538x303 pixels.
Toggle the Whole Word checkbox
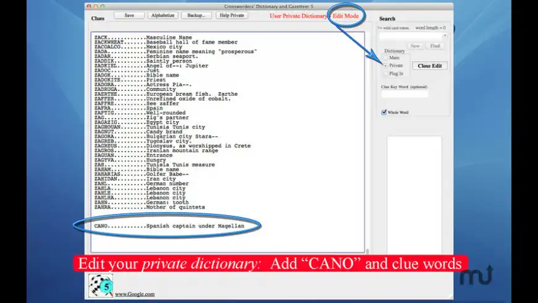click(384, 112)
